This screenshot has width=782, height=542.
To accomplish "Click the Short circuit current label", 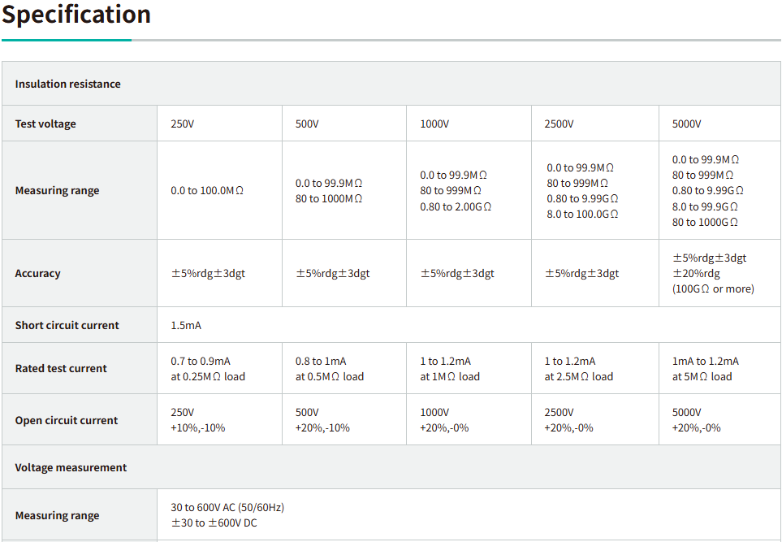I will [x=67, y=325].
